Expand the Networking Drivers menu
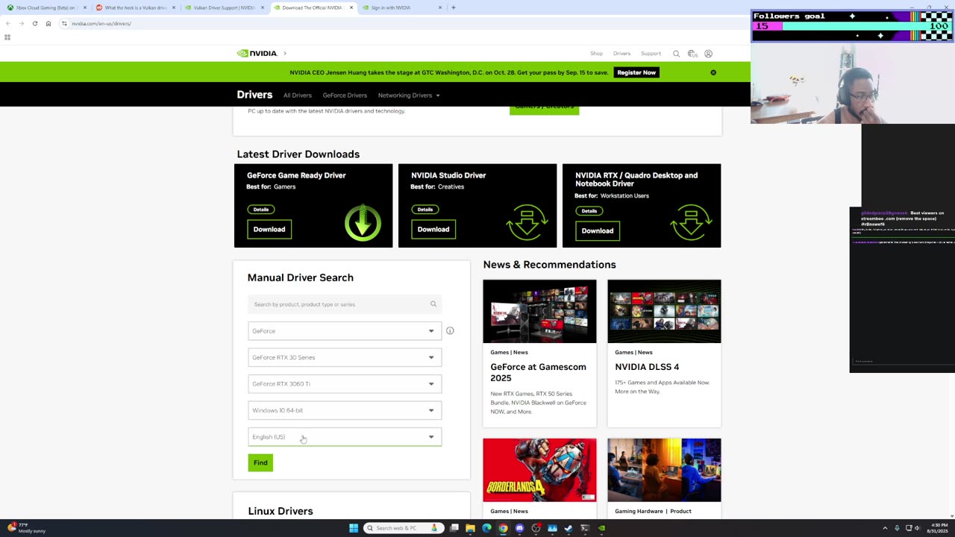Viewport: 955px width, 537px height. point(409,95)
